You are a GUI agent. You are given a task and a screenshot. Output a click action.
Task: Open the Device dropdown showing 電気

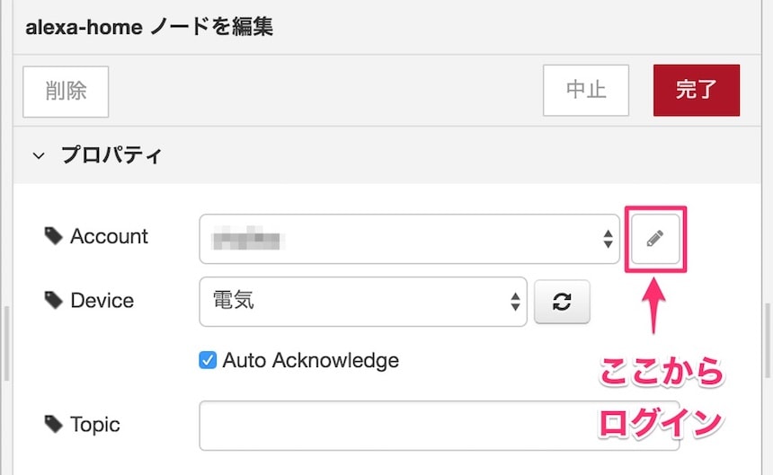click(362, 301)
